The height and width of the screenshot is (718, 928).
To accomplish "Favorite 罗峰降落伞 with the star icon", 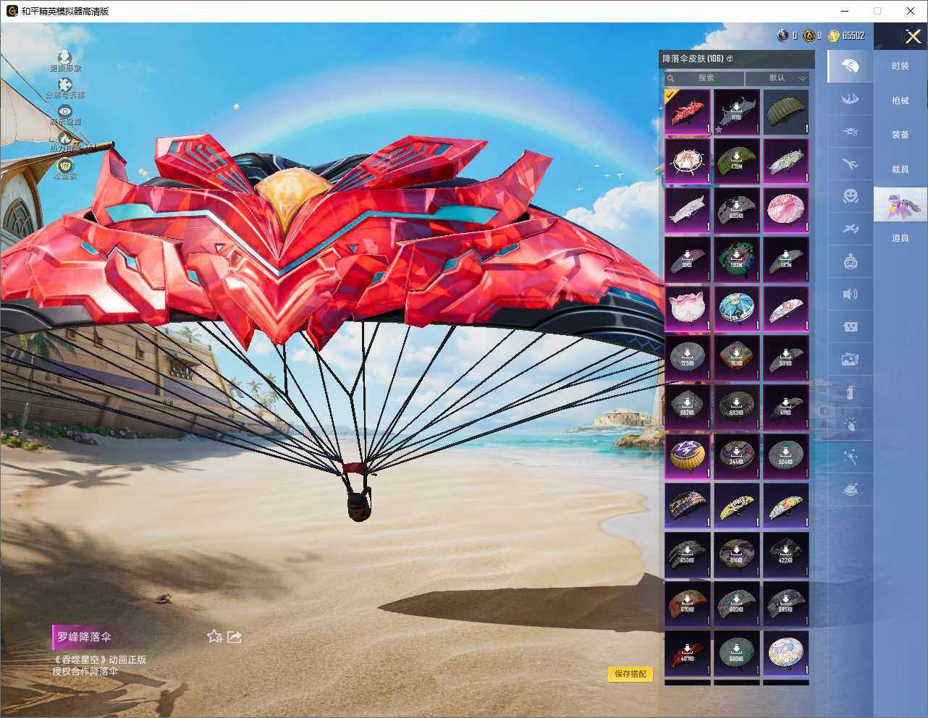I will [214, 636].
